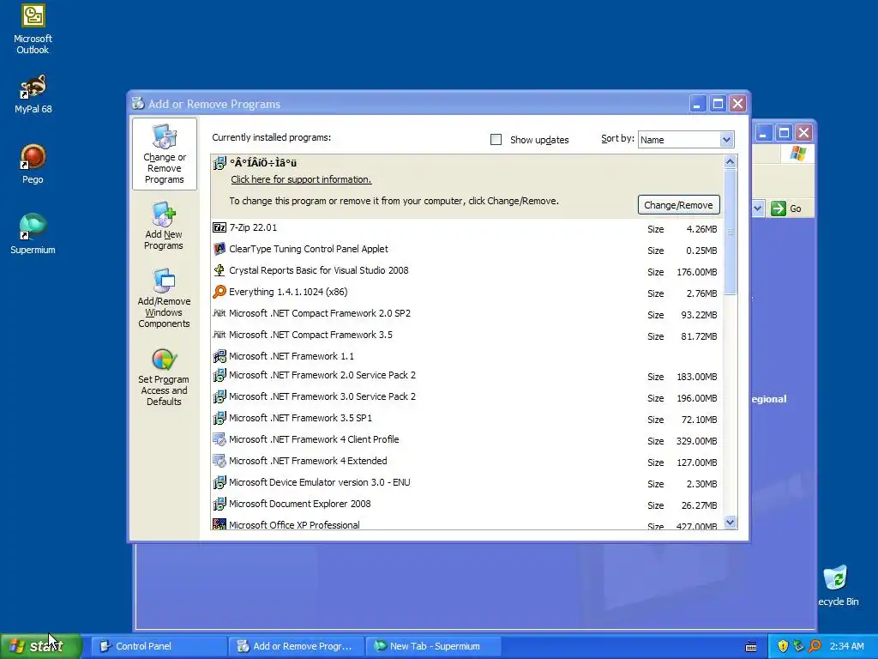Click the on-screen keyboard icon on taskbar
The height and width of the screenshot is (659, 878).
click(x=751, y=647)
